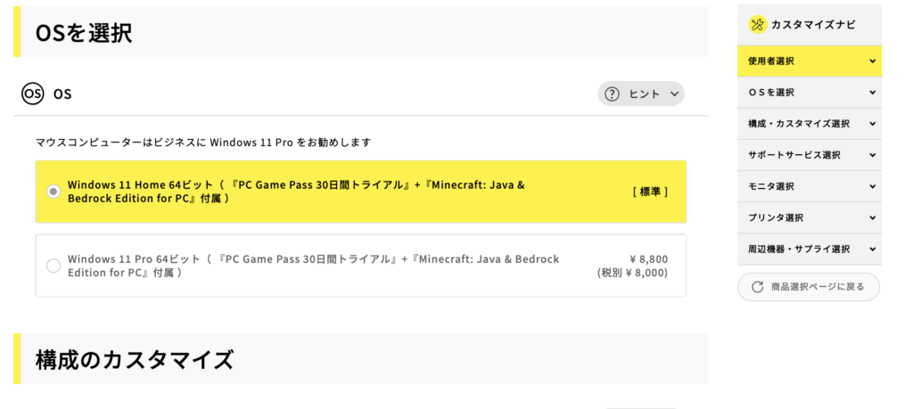Go to モニタ選択 section
Image resolution: width=913 pixels, height=409 pixels.
(771, 186)
